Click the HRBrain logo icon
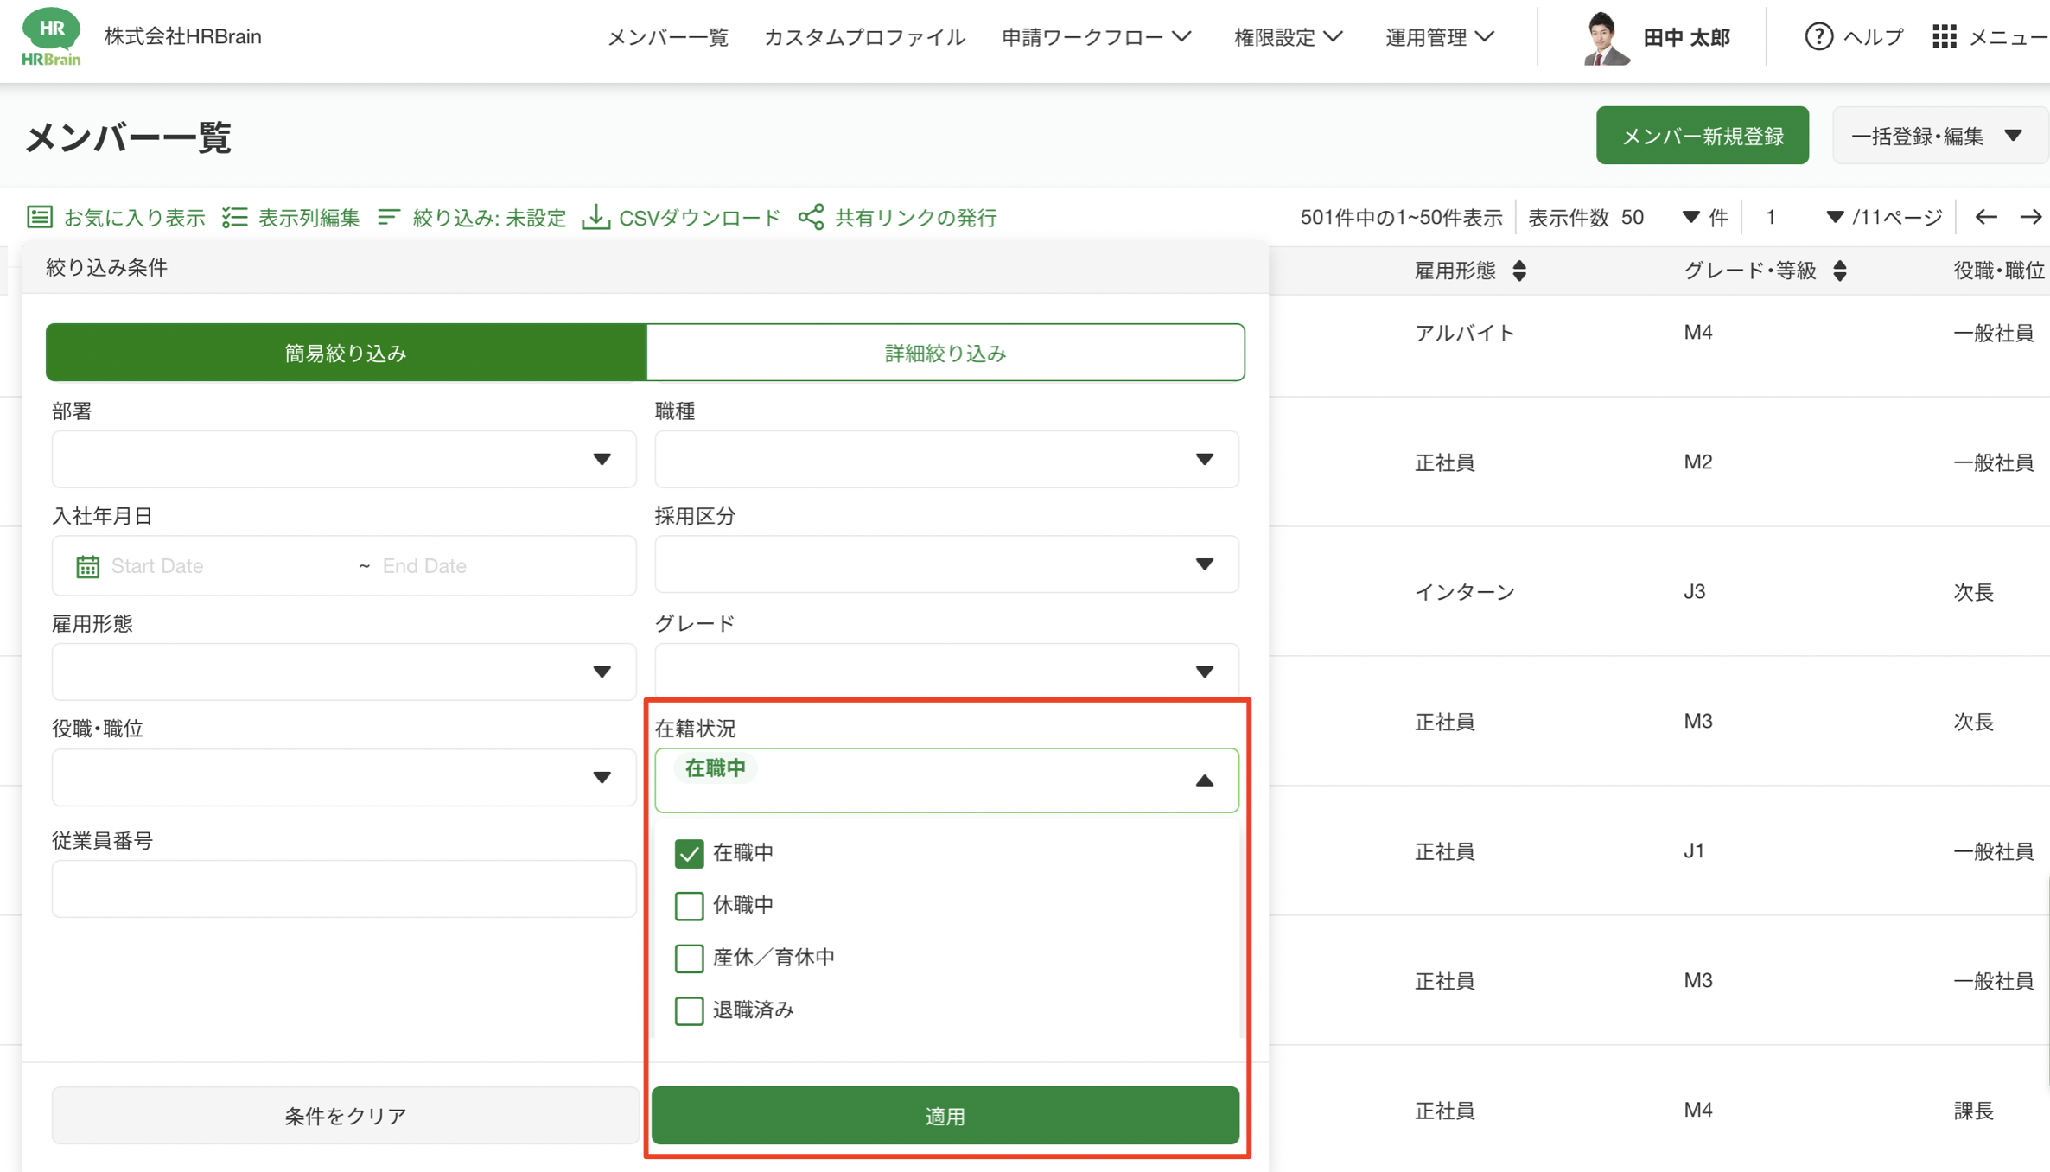 coord(51,36)
